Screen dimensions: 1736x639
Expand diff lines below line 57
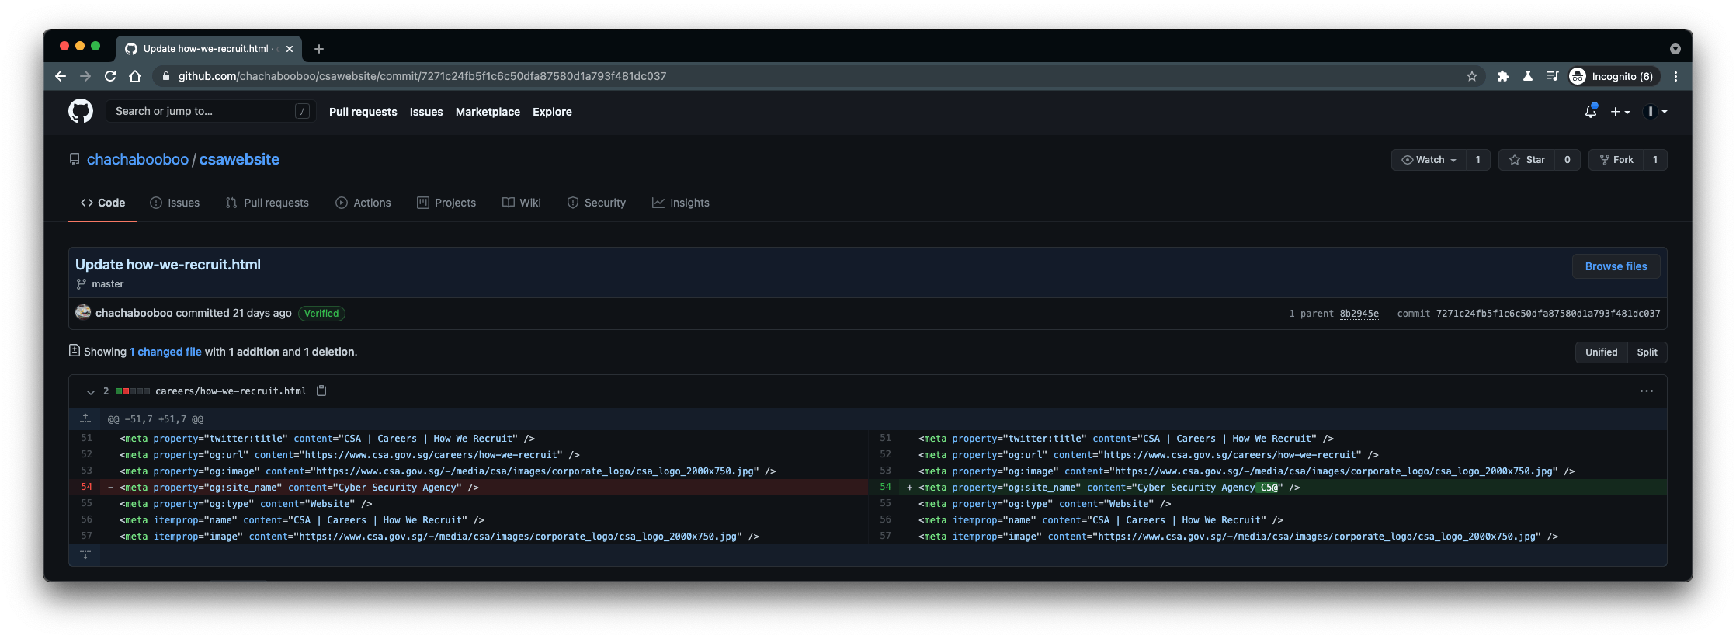coord(85,554)
